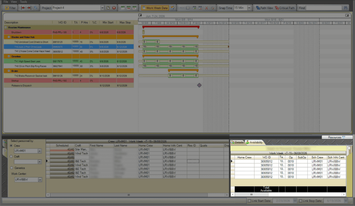355x206 pixels.
Task: Open the View menu
Action: point(14,2)
